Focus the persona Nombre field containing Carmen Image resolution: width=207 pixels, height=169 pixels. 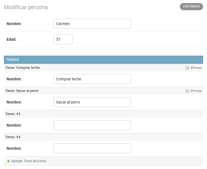[x=92, y=24]
